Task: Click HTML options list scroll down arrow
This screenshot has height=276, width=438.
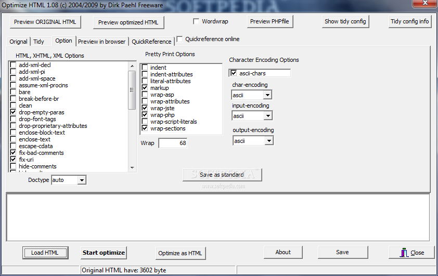Action: [x=132, y=168]
